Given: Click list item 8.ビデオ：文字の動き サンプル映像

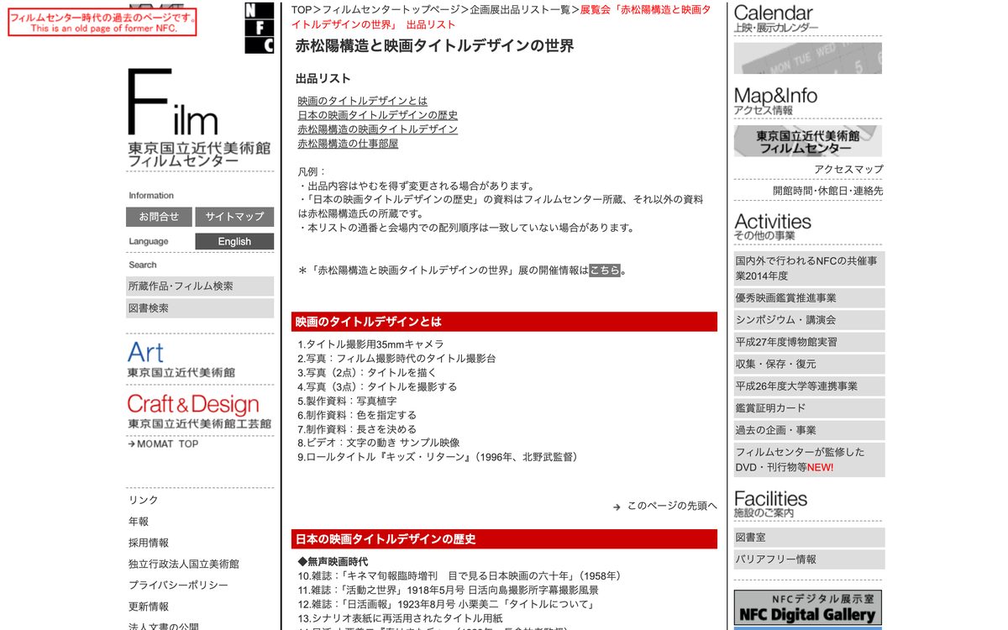Looking at the screenshot, I should pos(379,443).
